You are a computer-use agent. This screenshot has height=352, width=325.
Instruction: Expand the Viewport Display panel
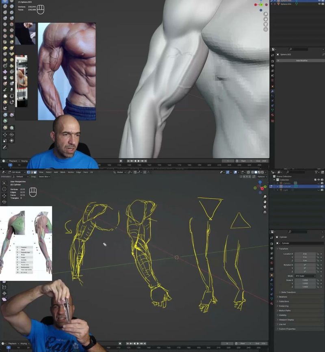(285, 319)
